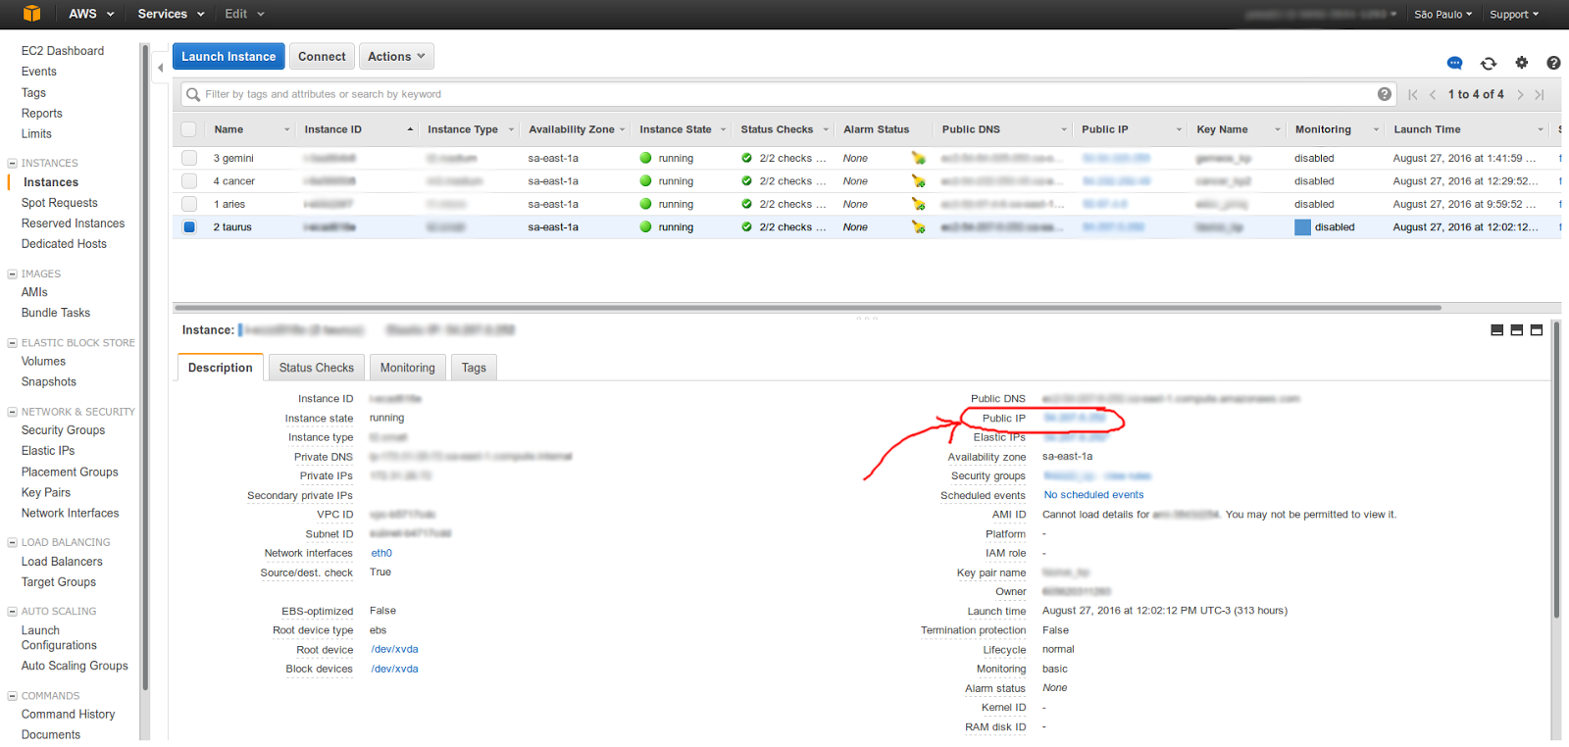
Task: Go to the first page of results
Action: 1413,94
